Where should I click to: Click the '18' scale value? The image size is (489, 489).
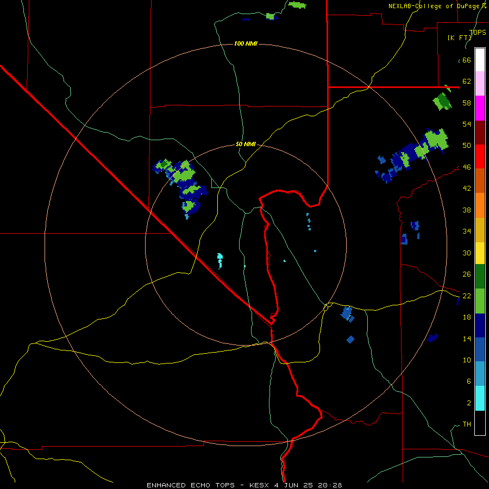(x=467, y=317)
